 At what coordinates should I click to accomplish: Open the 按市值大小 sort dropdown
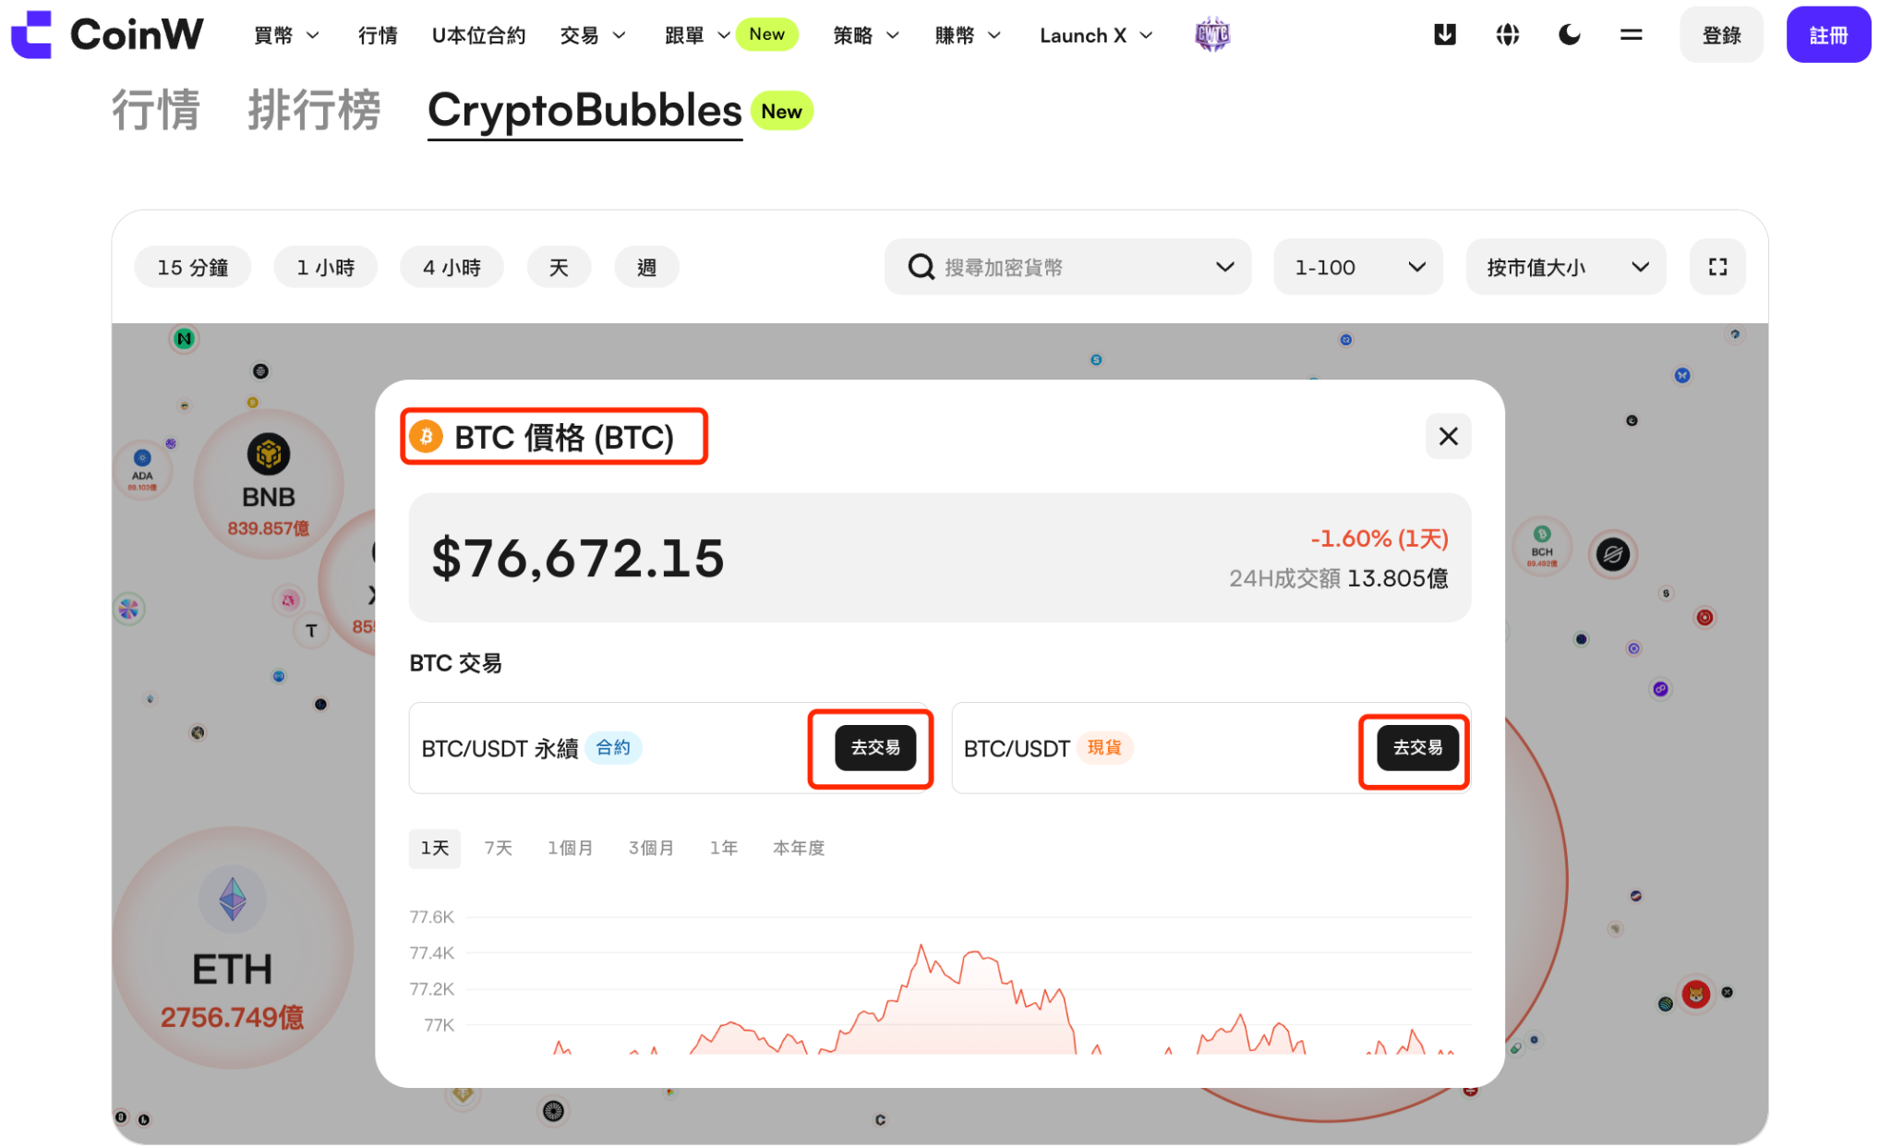coord(1566,267)
